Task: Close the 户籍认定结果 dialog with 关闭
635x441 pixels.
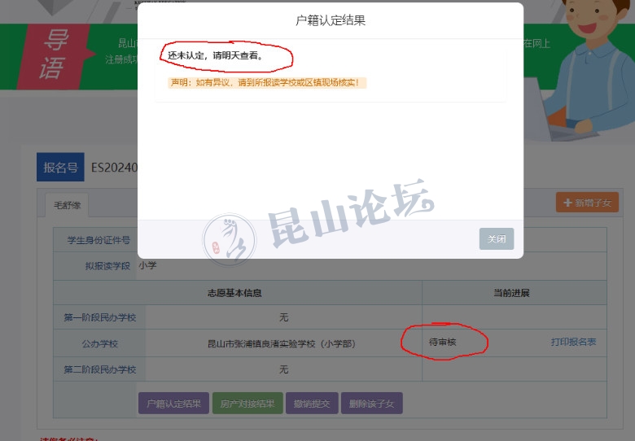Action: (496, 238)
